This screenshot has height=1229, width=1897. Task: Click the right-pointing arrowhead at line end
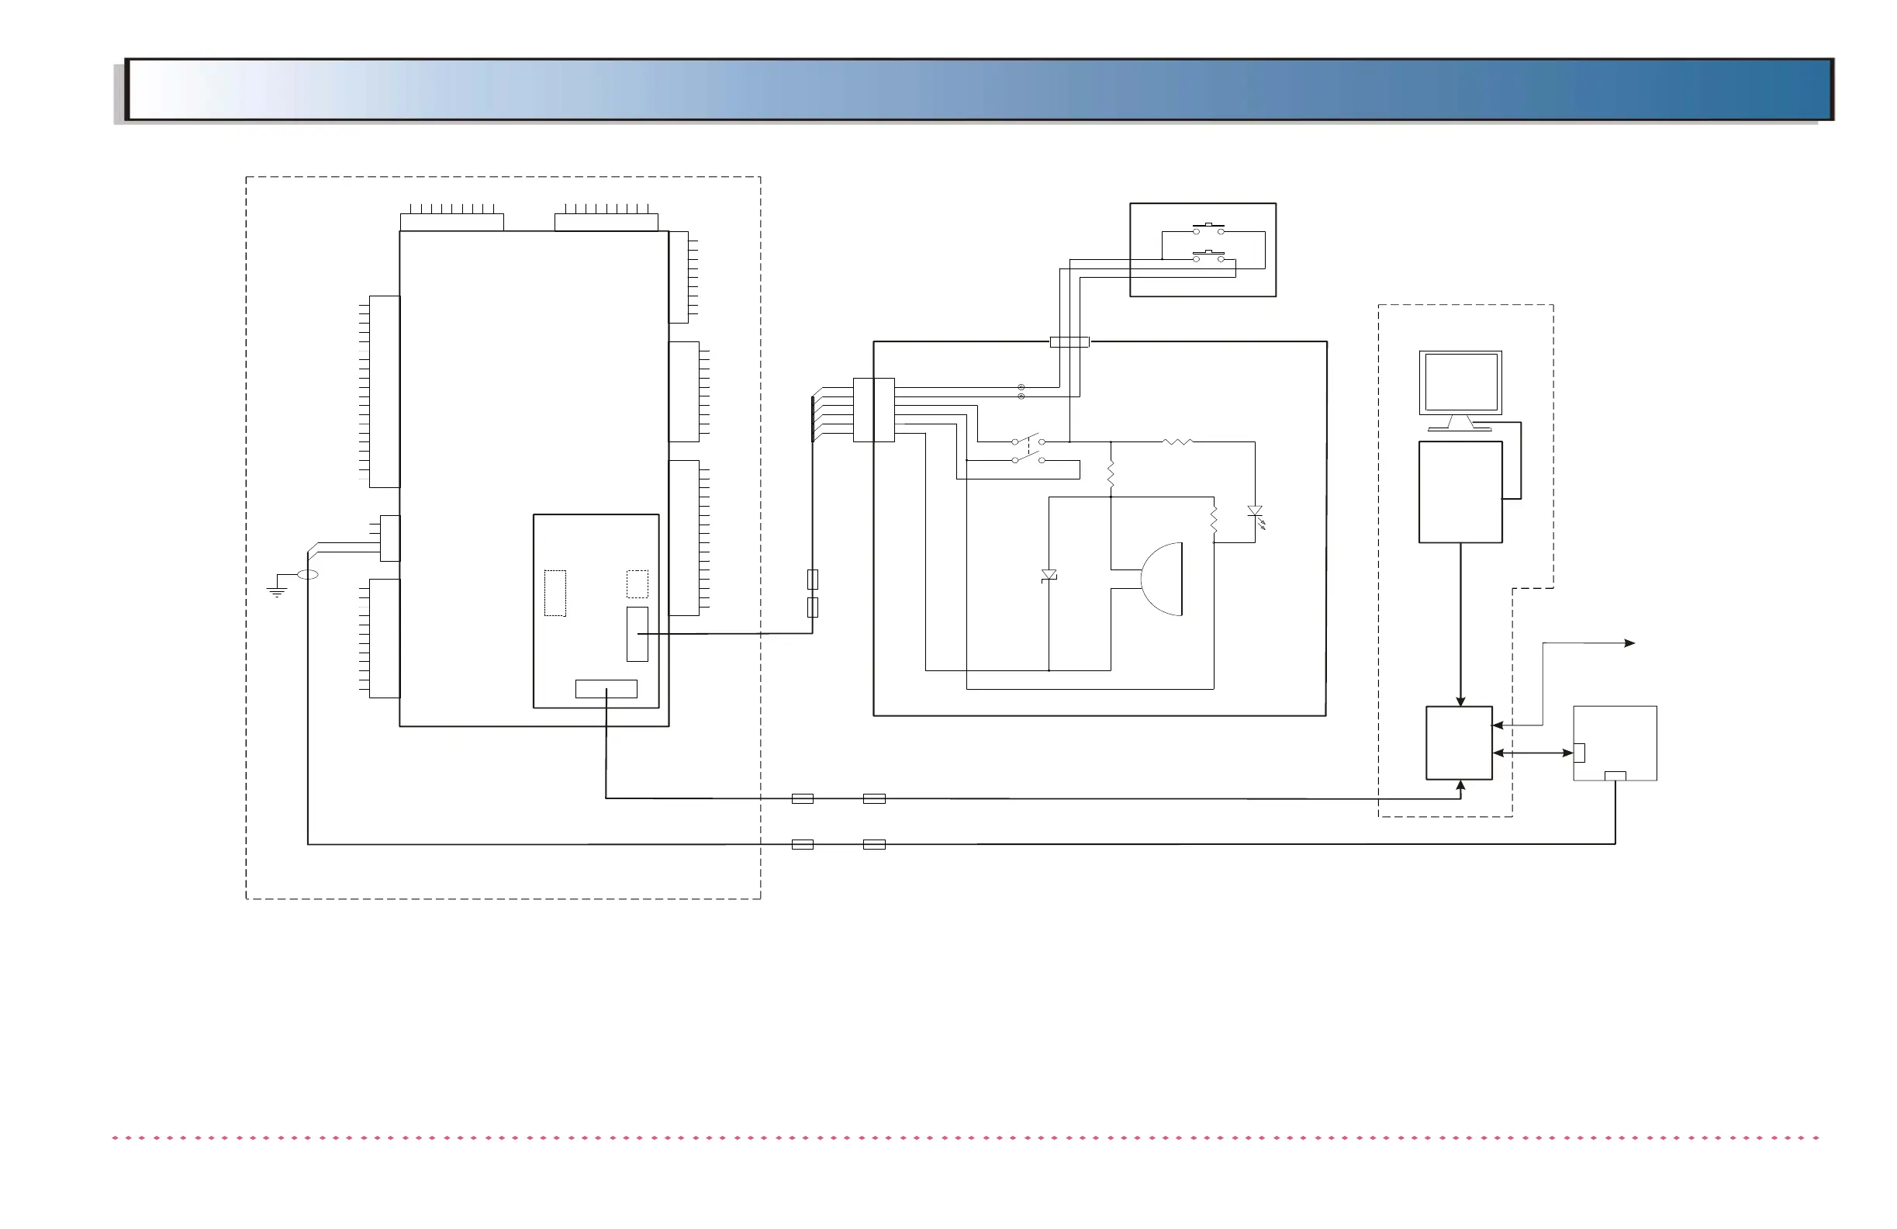click(1630, 642)
